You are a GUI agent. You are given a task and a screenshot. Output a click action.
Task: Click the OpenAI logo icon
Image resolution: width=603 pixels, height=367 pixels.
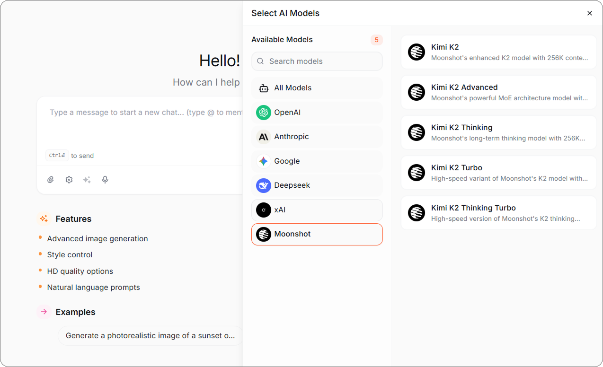point(264,113)
